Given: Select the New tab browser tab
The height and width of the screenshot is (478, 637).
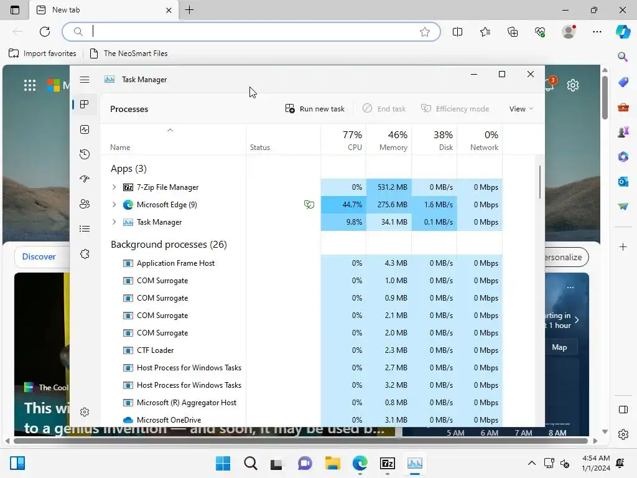Looking at the screenshot, I should point(104,10).
